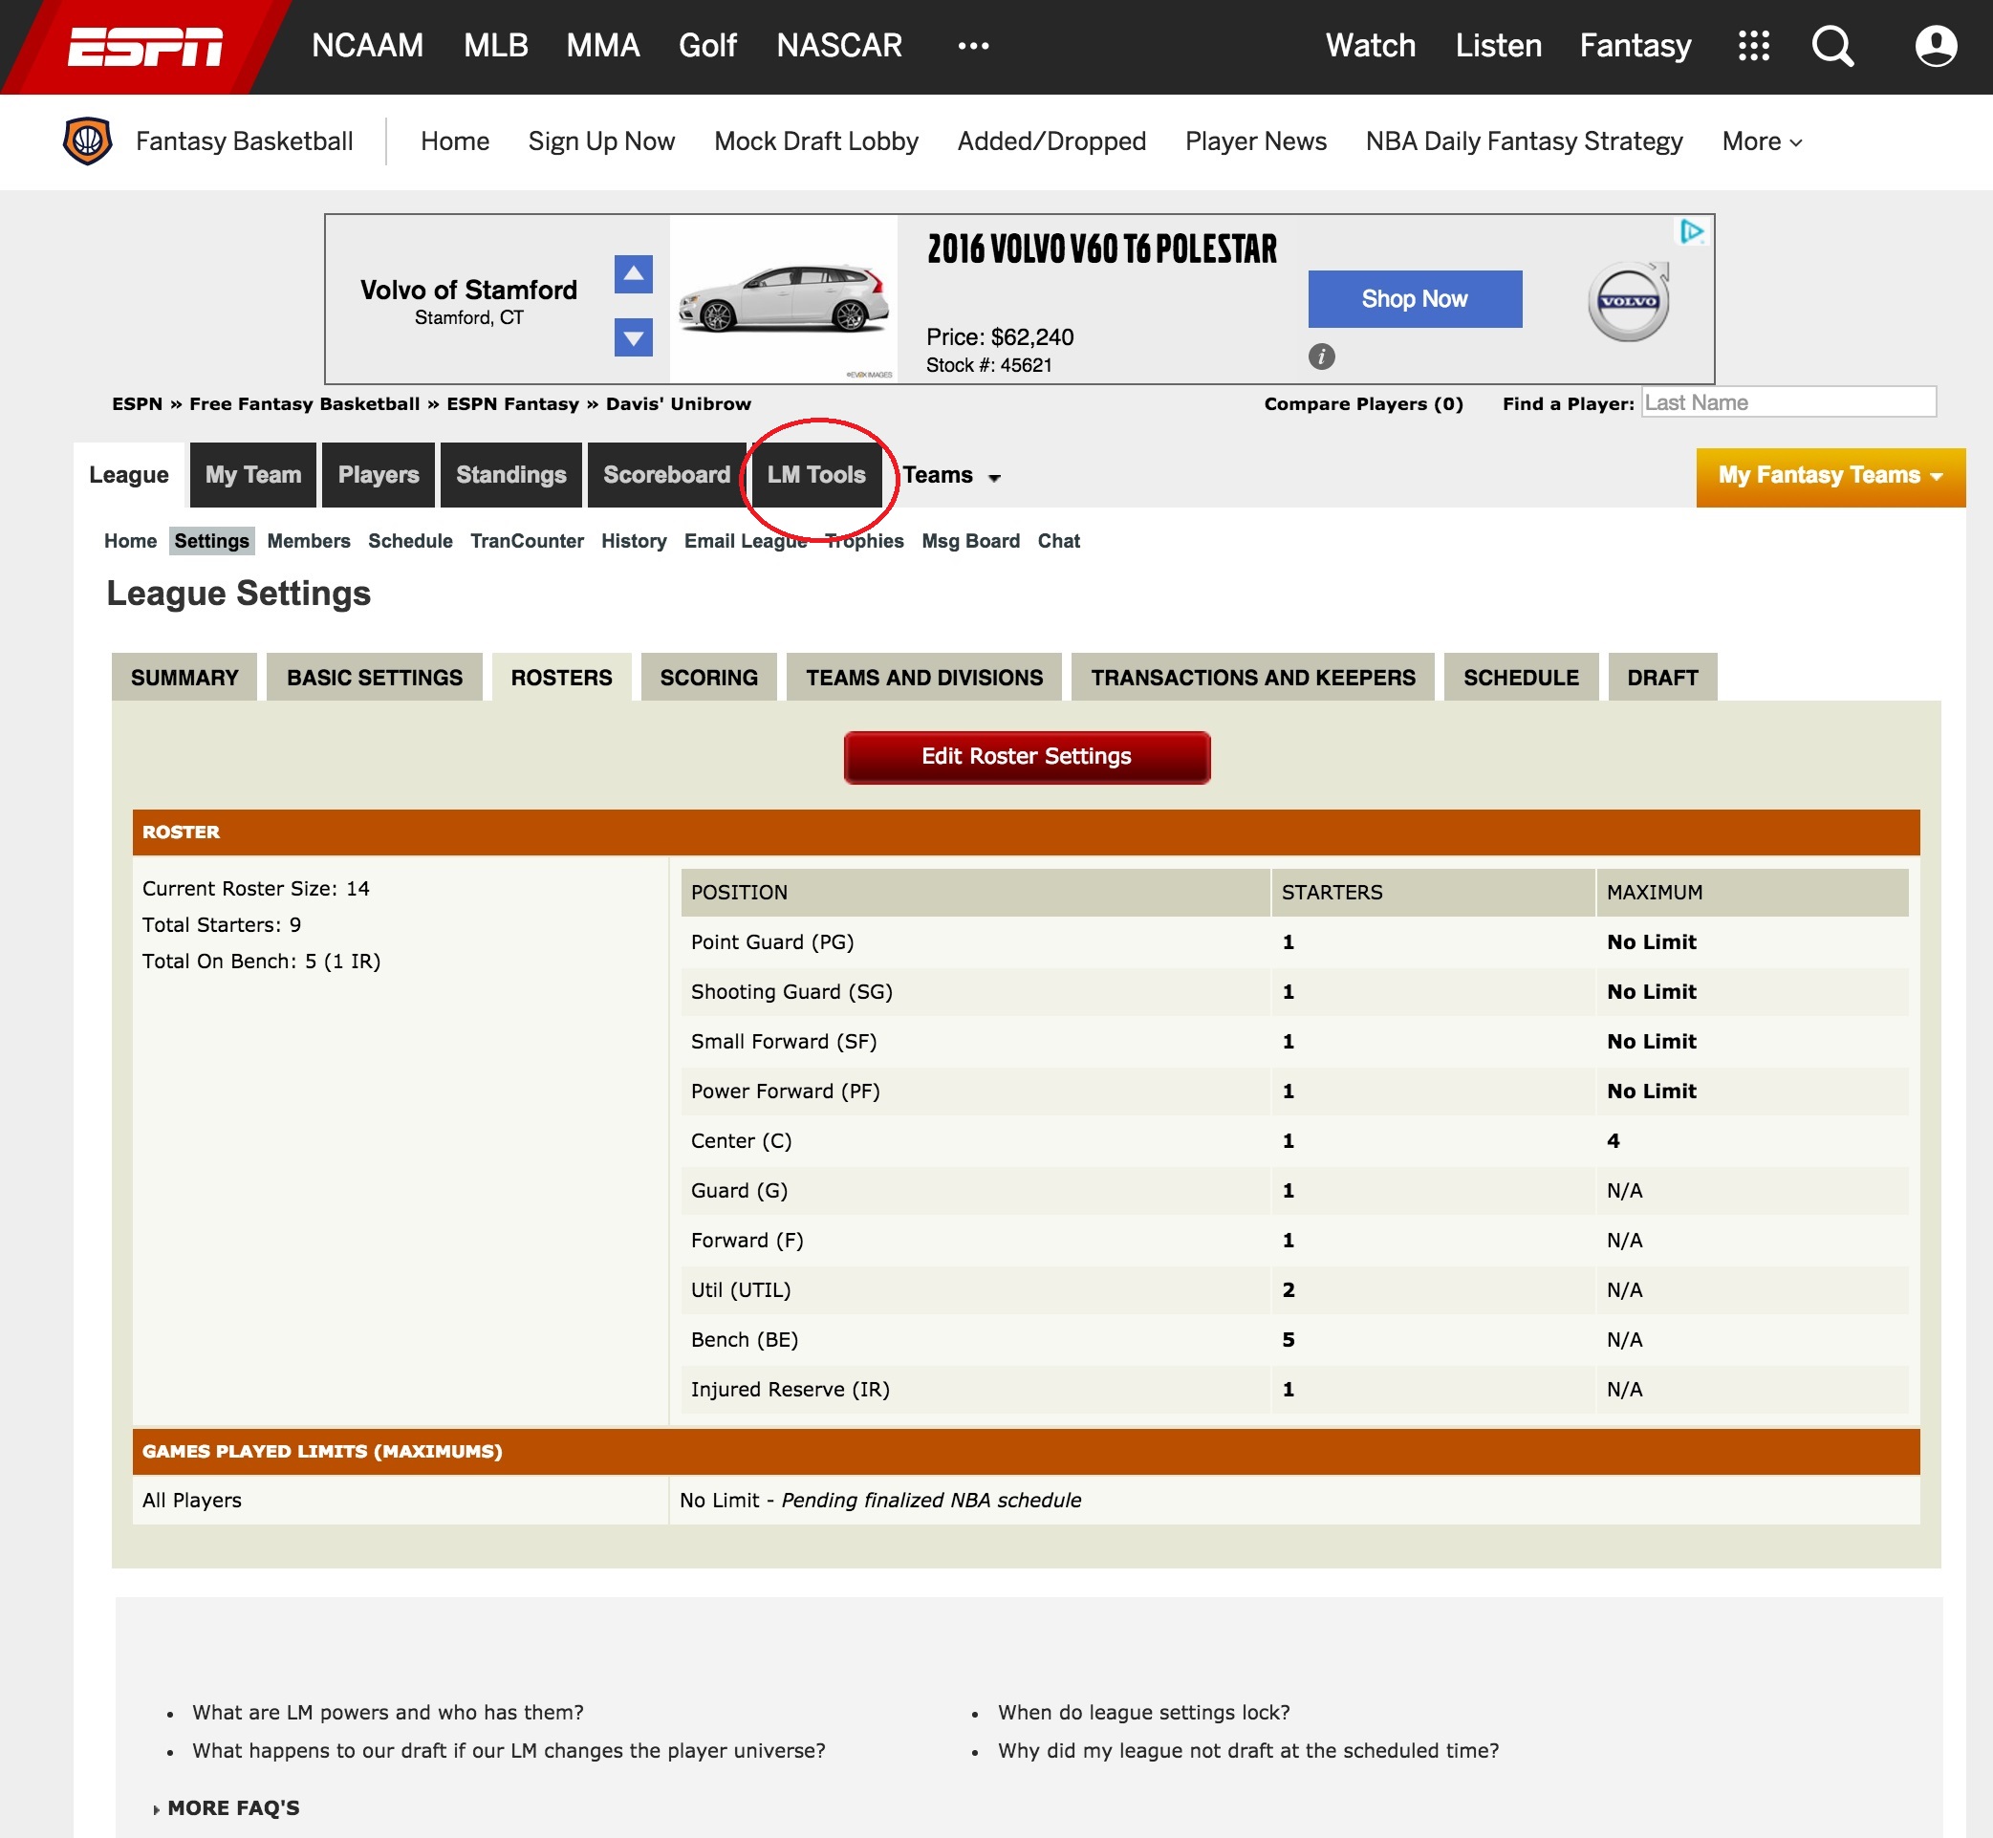Viewport: 1993px width, 1838px height.
Task: Open the search magnifier icon
Action: click(1831, 46)
